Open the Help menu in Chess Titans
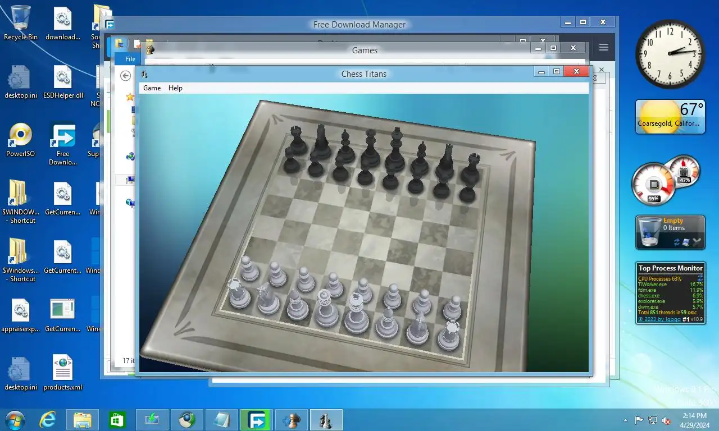The height and width of the screenshot is (431, 719). (175, 88)
